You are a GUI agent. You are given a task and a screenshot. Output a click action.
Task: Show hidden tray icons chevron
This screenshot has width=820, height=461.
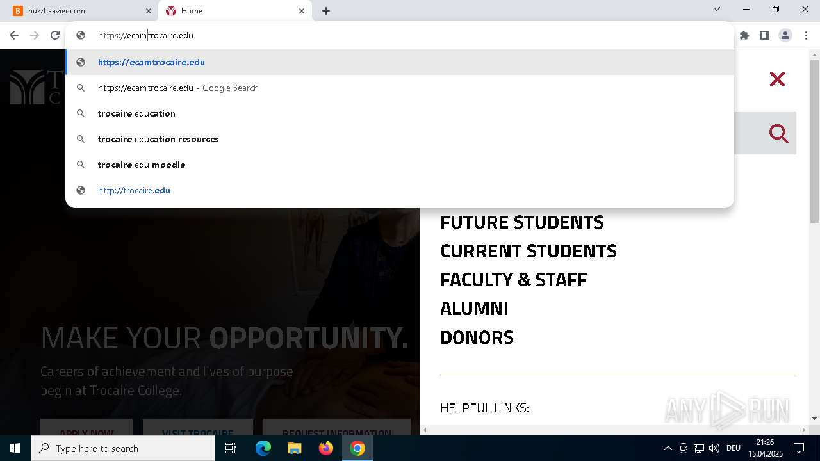click(x=668, y=448)
